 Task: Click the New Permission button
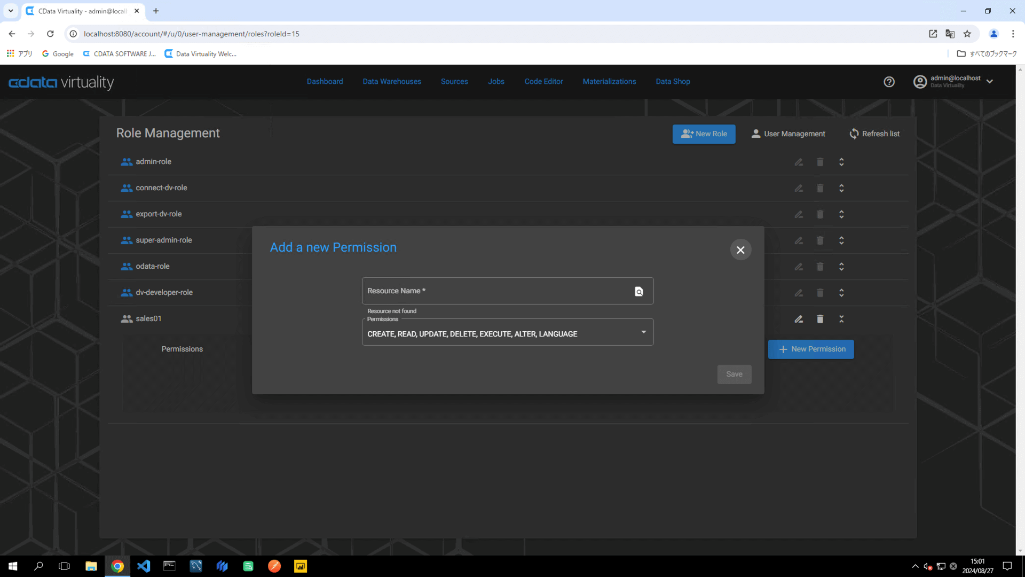[x=811, y=349]
